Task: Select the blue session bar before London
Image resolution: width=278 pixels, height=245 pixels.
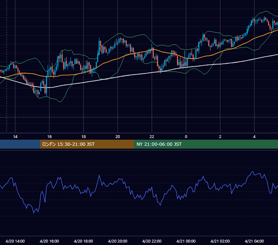Action: pyautogui.click(x=20, y=144)
